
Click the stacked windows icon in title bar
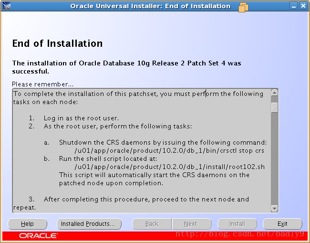pyautogui.click(x=243, y=7)
